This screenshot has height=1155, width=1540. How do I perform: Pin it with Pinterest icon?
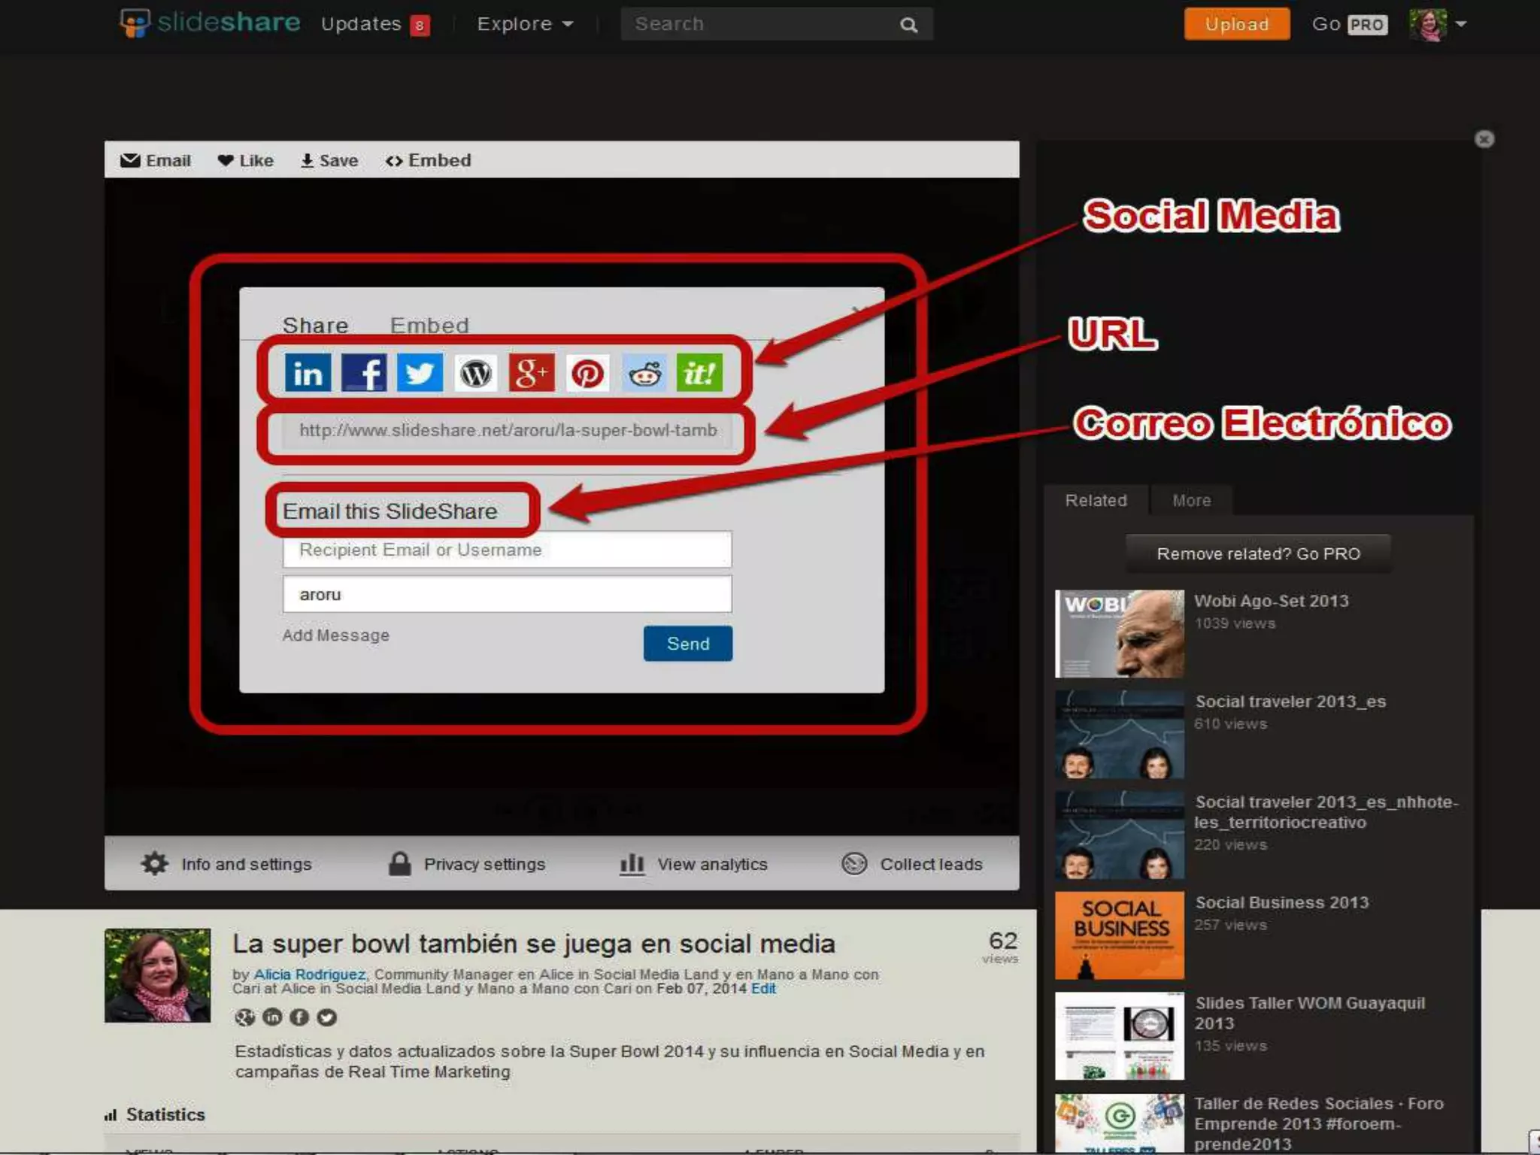coord(587,373)
